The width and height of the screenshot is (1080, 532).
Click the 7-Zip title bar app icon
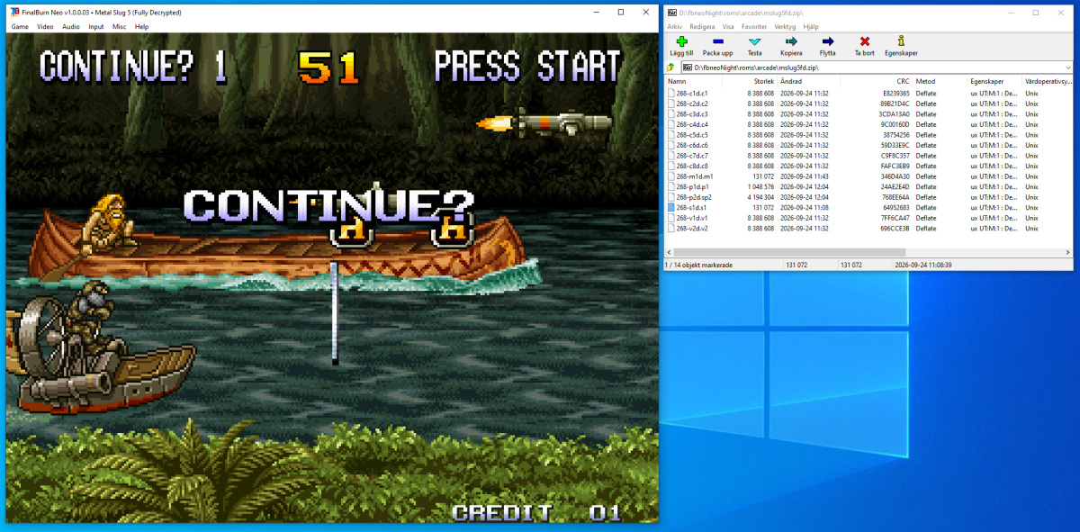tap(672, 13)
